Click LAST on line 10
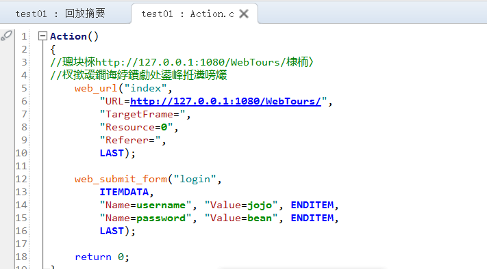This screenshot has height=269, width=487. (112, 153)
